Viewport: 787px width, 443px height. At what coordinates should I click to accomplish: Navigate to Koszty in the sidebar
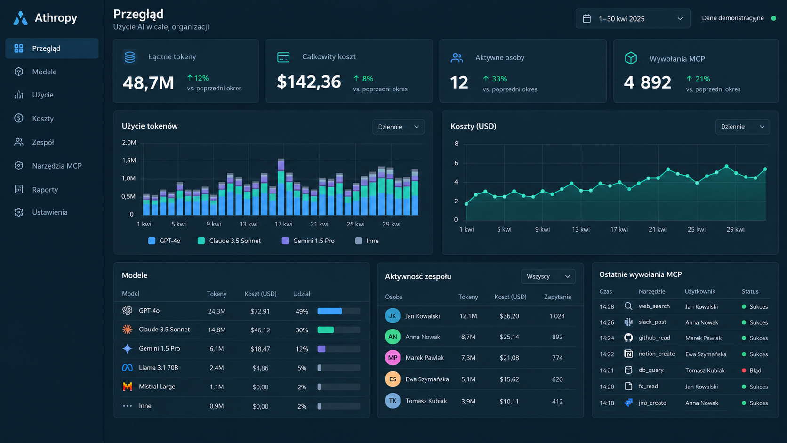point(52,118)
